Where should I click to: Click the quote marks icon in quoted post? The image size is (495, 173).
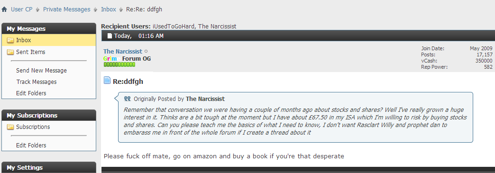coord(127,99)
